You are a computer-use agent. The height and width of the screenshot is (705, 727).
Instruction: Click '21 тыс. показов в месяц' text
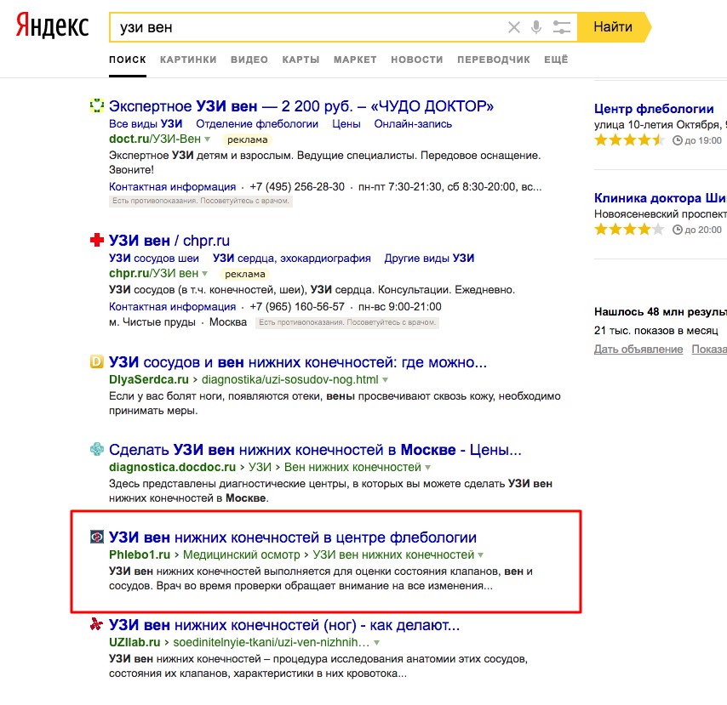(655, 330)
